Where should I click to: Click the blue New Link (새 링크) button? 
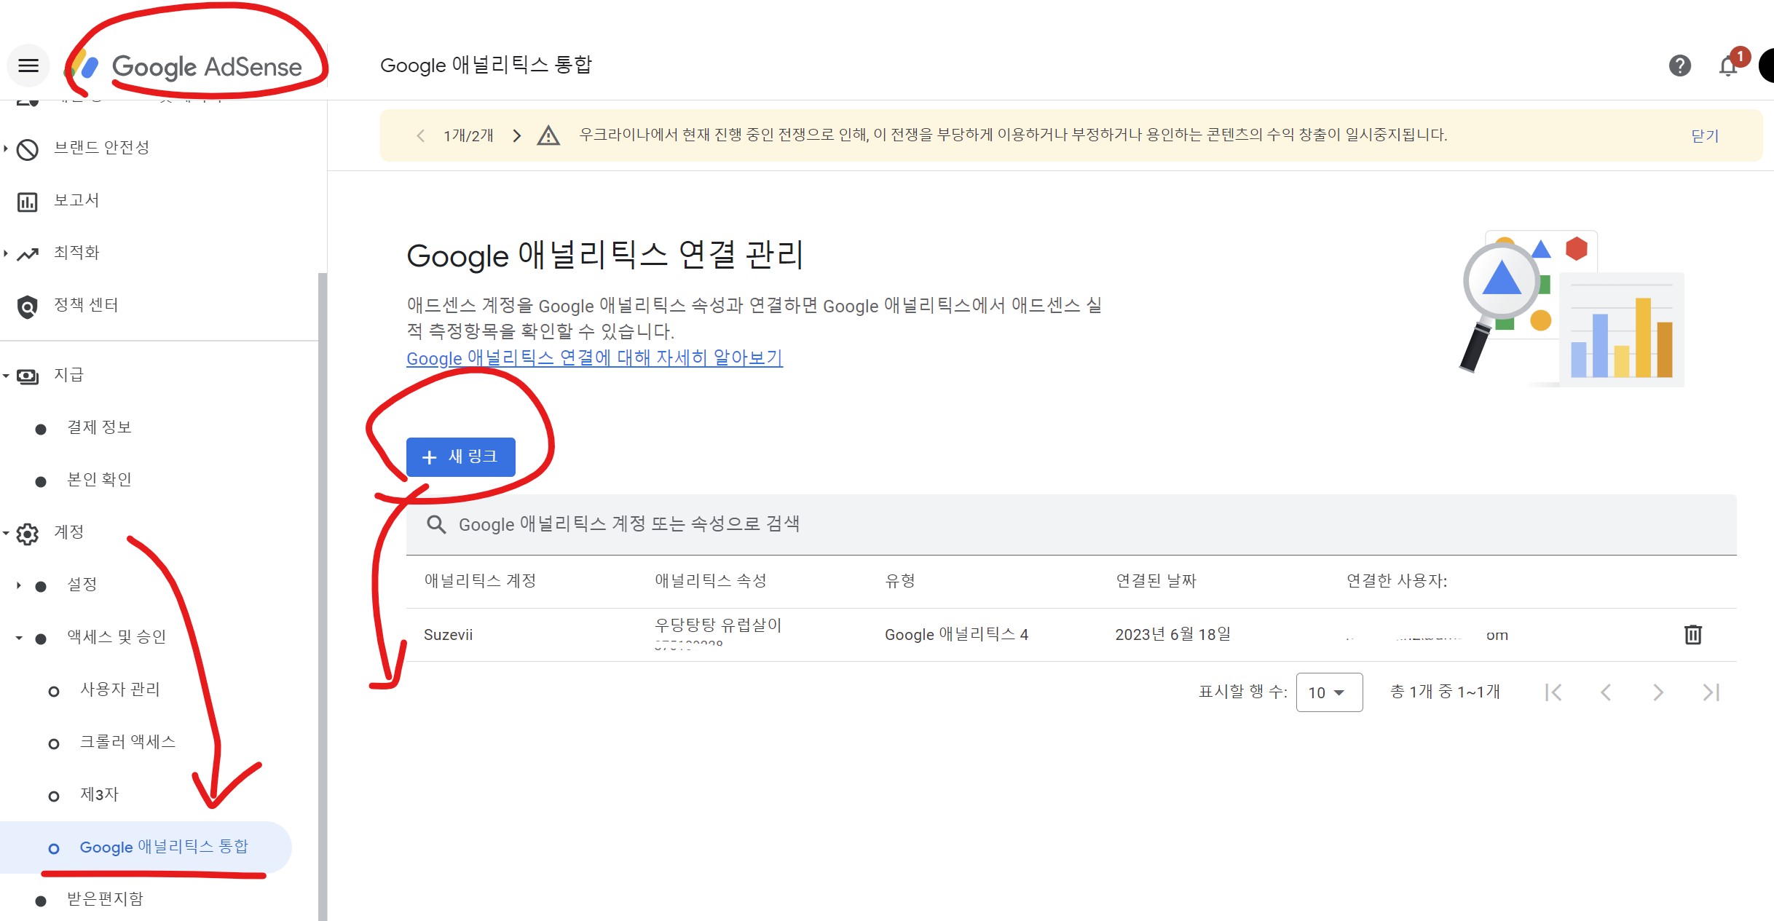(460, 457)
